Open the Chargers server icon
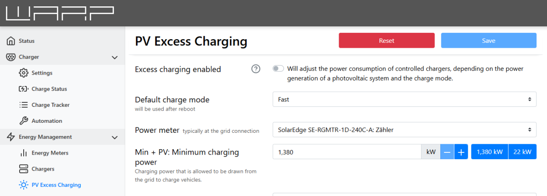547x196 pixels. pos(24,169)
